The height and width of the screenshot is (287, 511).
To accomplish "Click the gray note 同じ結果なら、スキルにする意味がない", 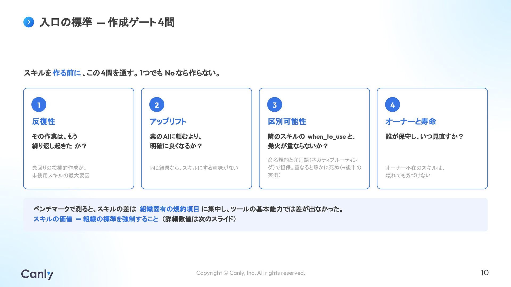I will point(194,168).
